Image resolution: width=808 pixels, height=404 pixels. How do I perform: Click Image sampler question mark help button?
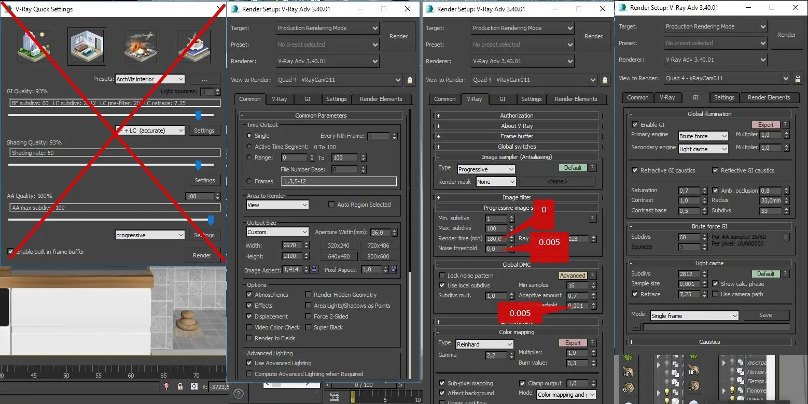coord(592,168)
